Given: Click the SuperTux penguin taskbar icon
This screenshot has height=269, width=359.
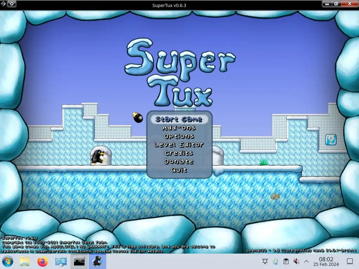Looking at the screenshot, I should pos(97,261).
